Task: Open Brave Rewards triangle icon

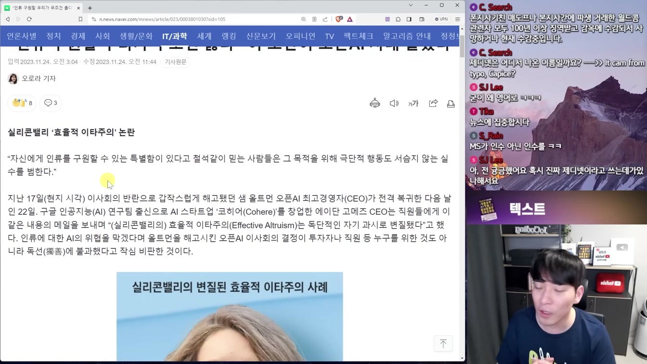Action: click(x=350, y=19)
